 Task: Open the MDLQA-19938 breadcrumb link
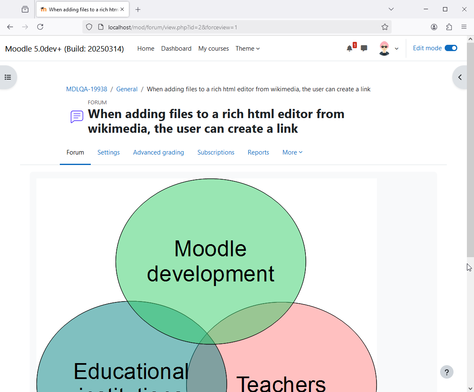coord(87,89)
